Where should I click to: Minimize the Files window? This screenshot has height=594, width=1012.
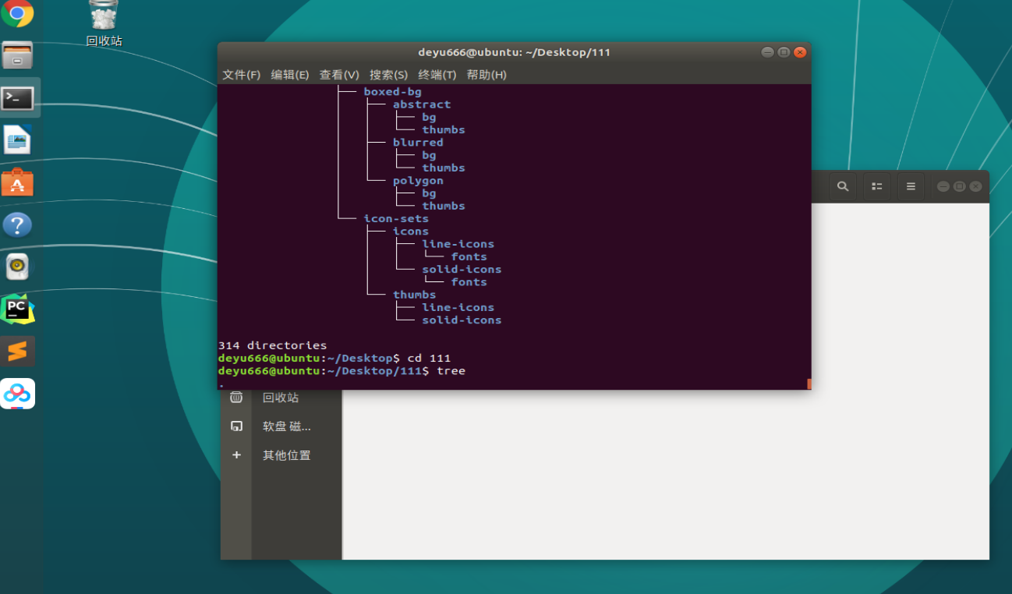tap(943, 186)
